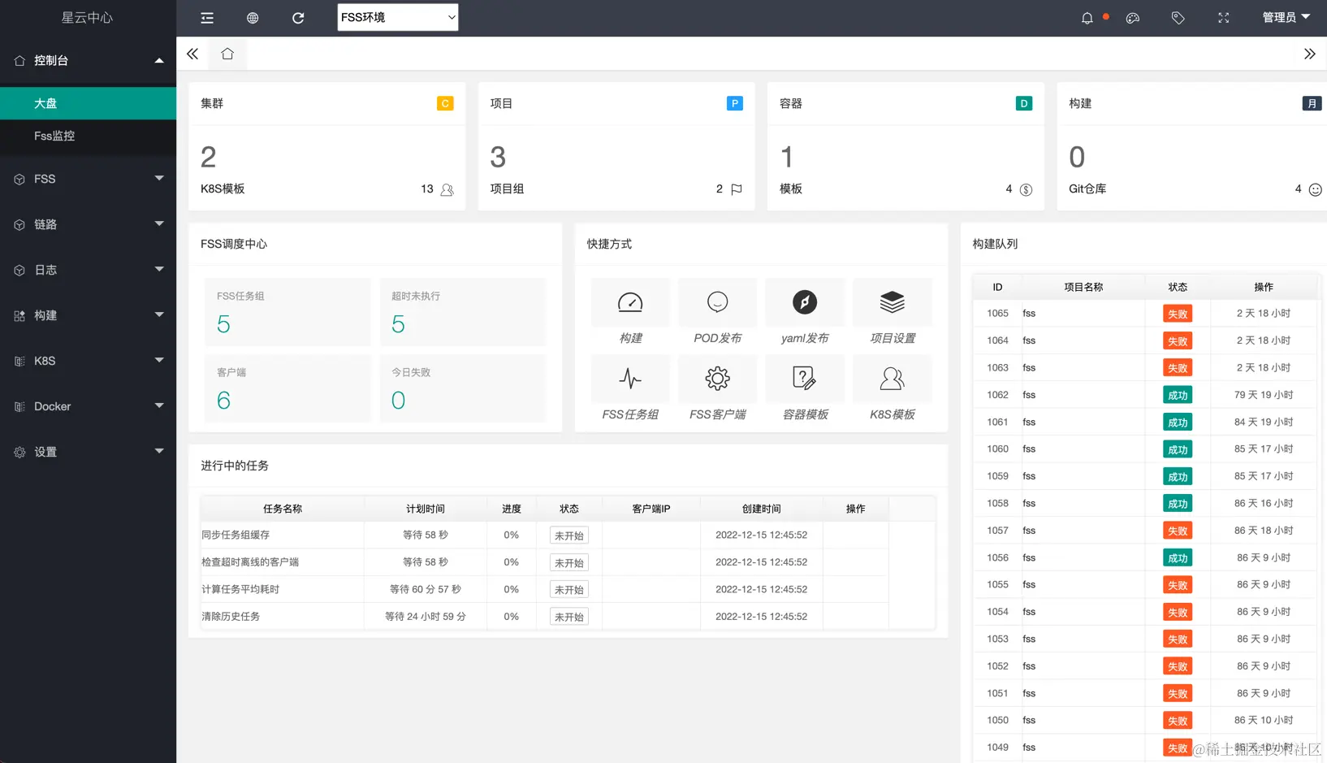Click the 今日失败 count 0
Screen dimensions: 1327x763
[x=398, y=401]
